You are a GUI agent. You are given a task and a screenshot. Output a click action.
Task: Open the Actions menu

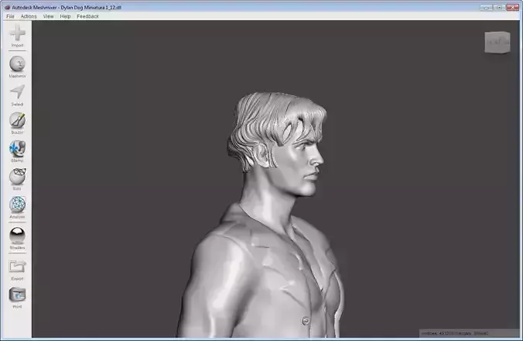29,16
